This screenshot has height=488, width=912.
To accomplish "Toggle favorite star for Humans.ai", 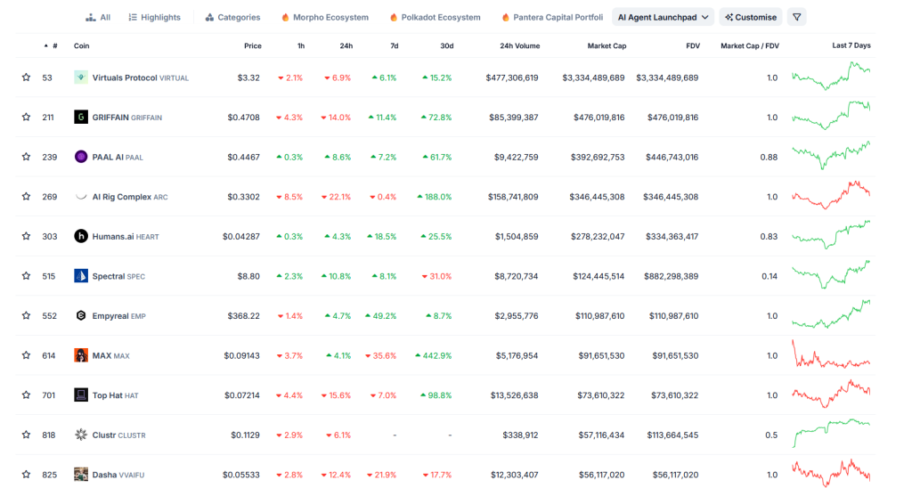I will [26, 236].
